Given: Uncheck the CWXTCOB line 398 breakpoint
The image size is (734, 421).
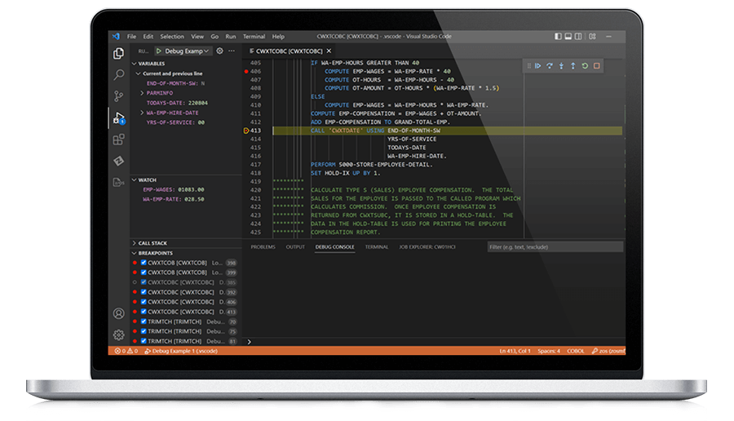Looking at the screenshot, I should tap(144, 263).
